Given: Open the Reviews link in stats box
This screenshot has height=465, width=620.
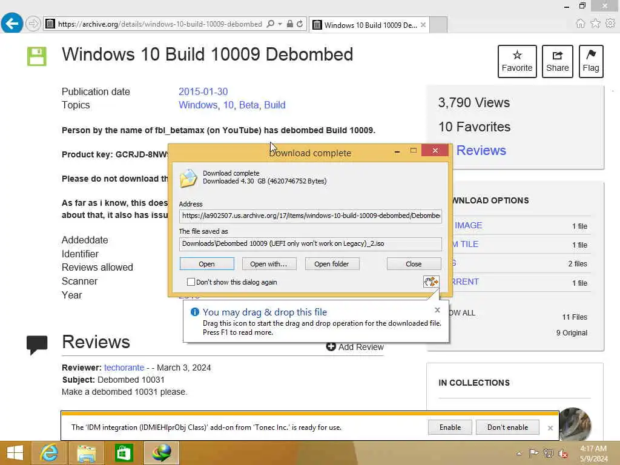Looking at the screenshot, I should 481,151.
